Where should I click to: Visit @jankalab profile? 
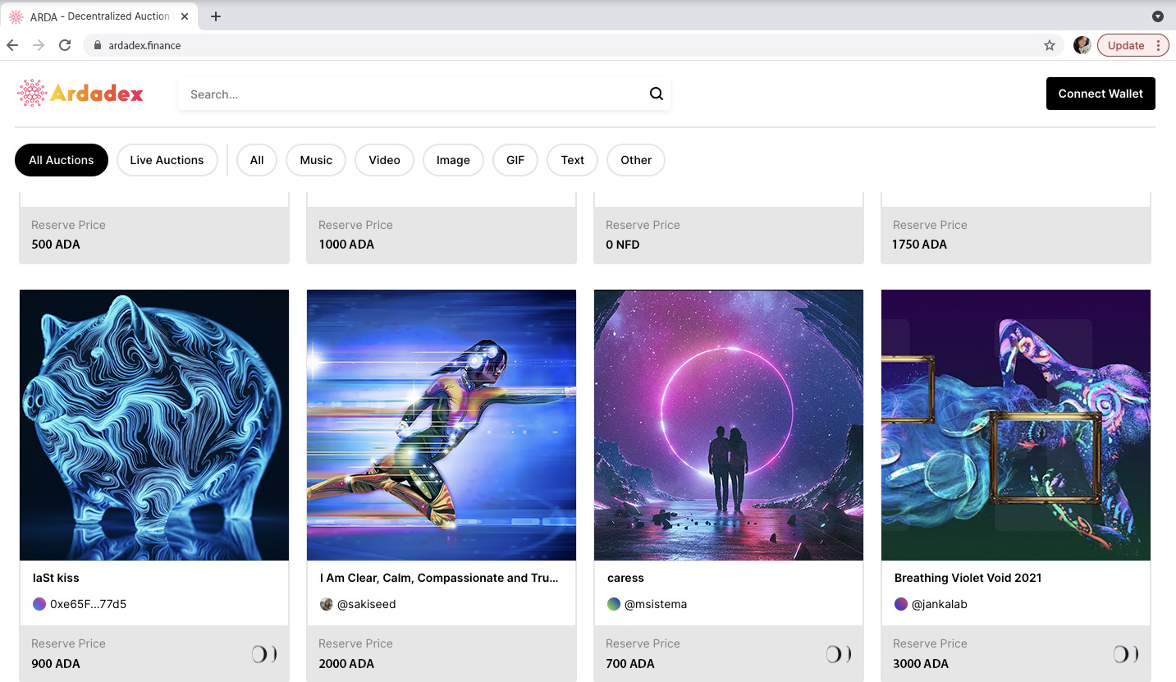point(940,604)
